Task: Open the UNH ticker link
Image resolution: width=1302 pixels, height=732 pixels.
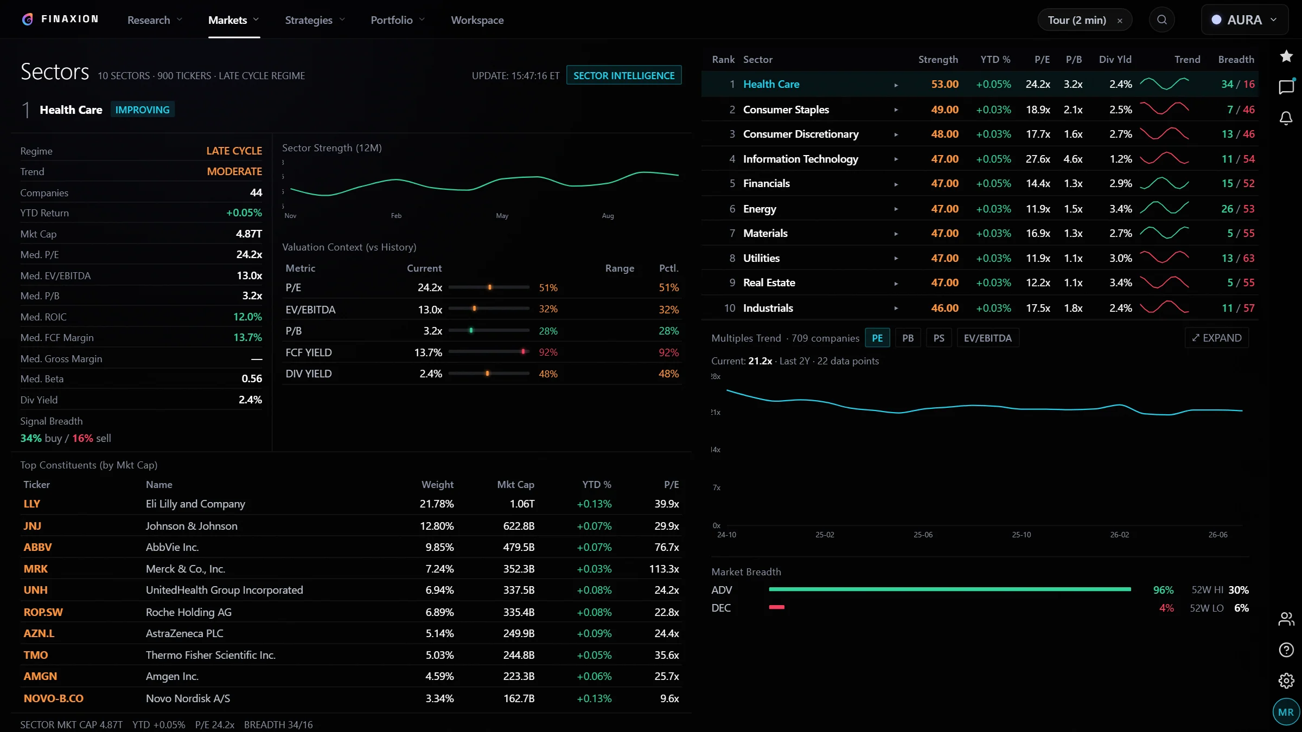Action: pos(35,590)
